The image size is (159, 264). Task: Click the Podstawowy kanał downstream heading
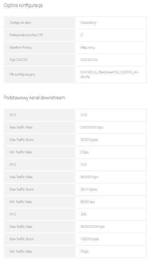click(x=34, y=98)
